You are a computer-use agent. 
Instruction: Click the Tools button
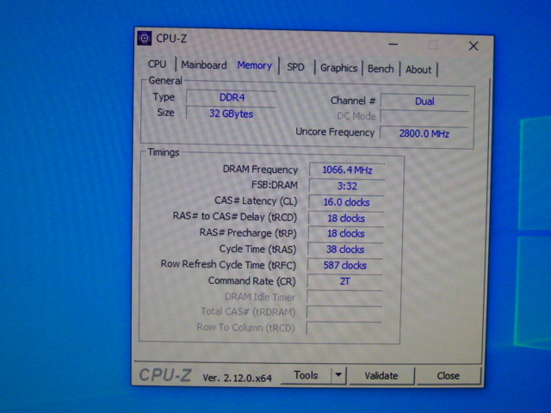pyautogui.click(x=306, y=375)
